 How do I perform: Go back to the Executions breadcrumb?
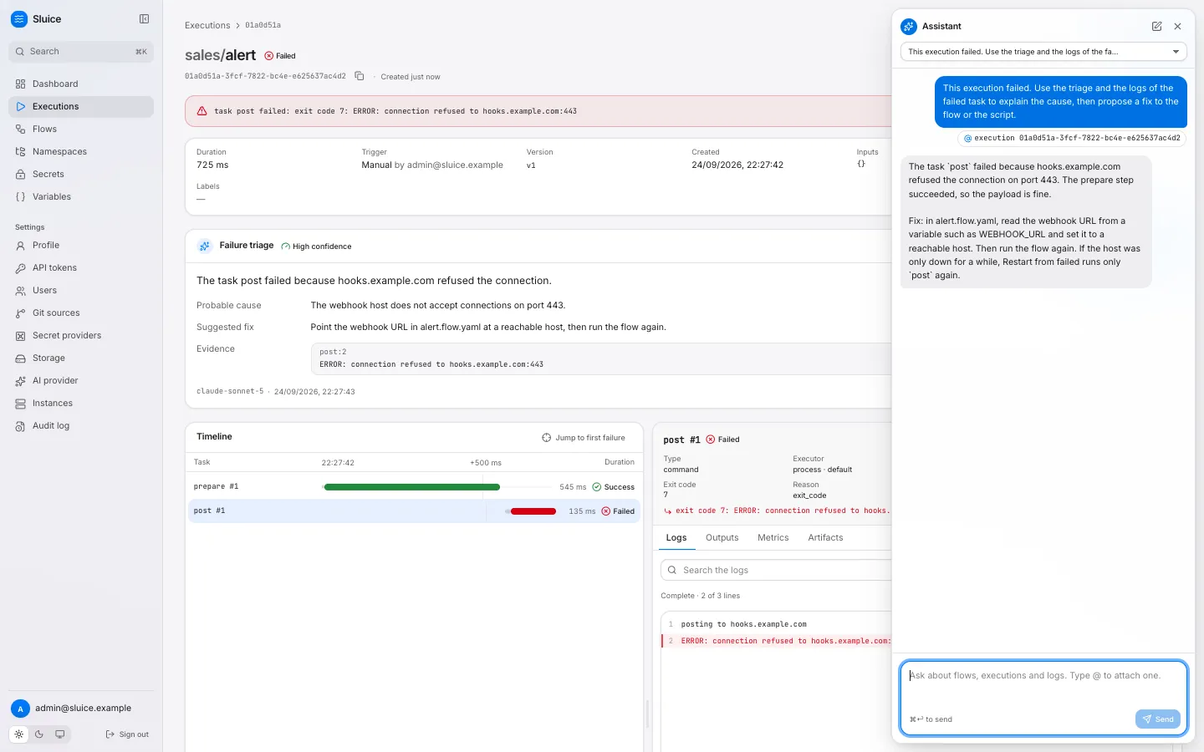[x=207, y=25]
